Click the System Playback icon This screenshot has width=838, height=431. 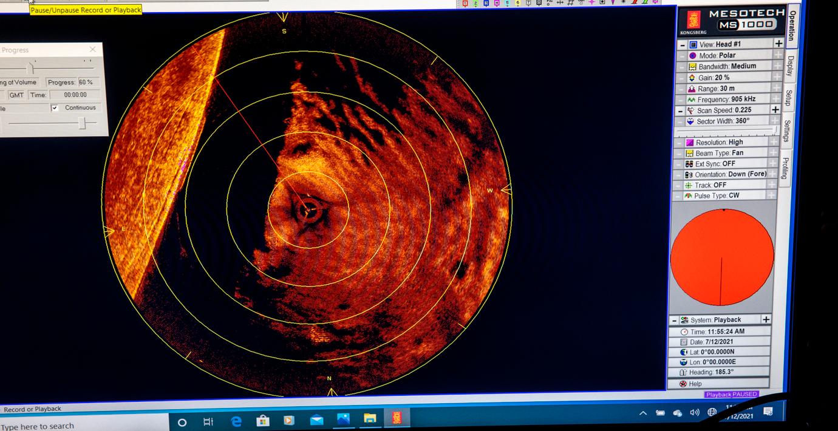(x=684, y=320)
